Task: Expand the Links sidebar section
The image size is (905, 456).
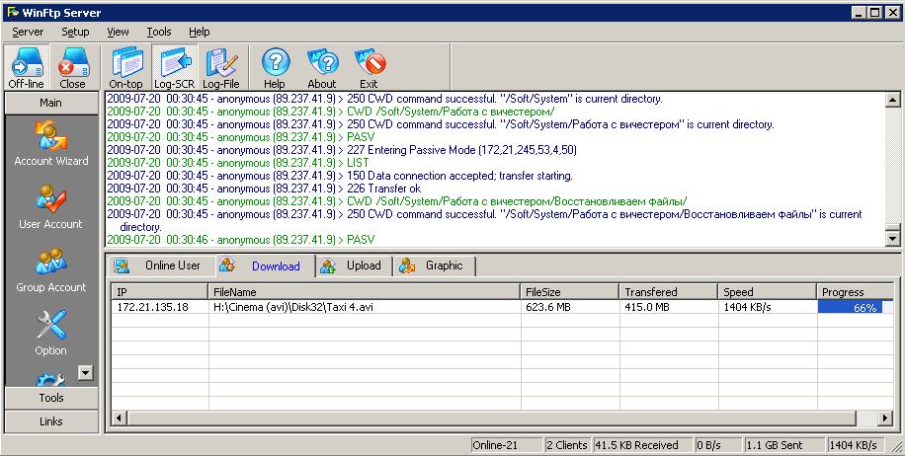Action: [x=51, y=421]
